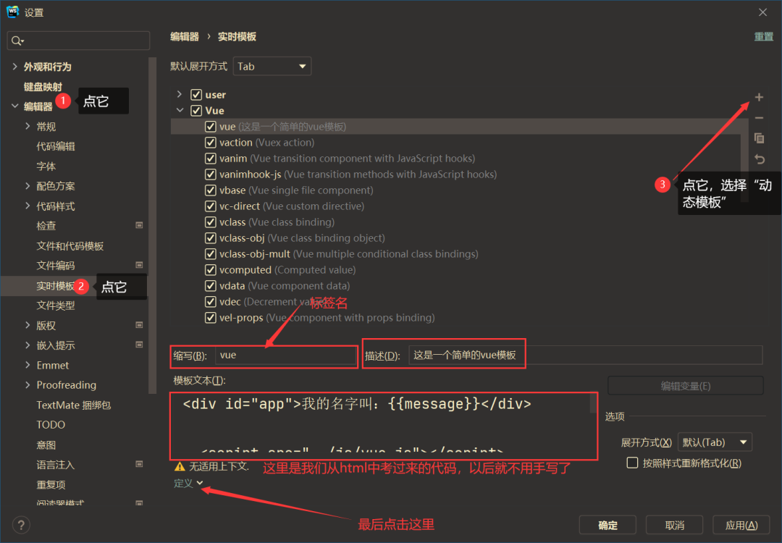Expand the Emmet tree node

[28, 365]
